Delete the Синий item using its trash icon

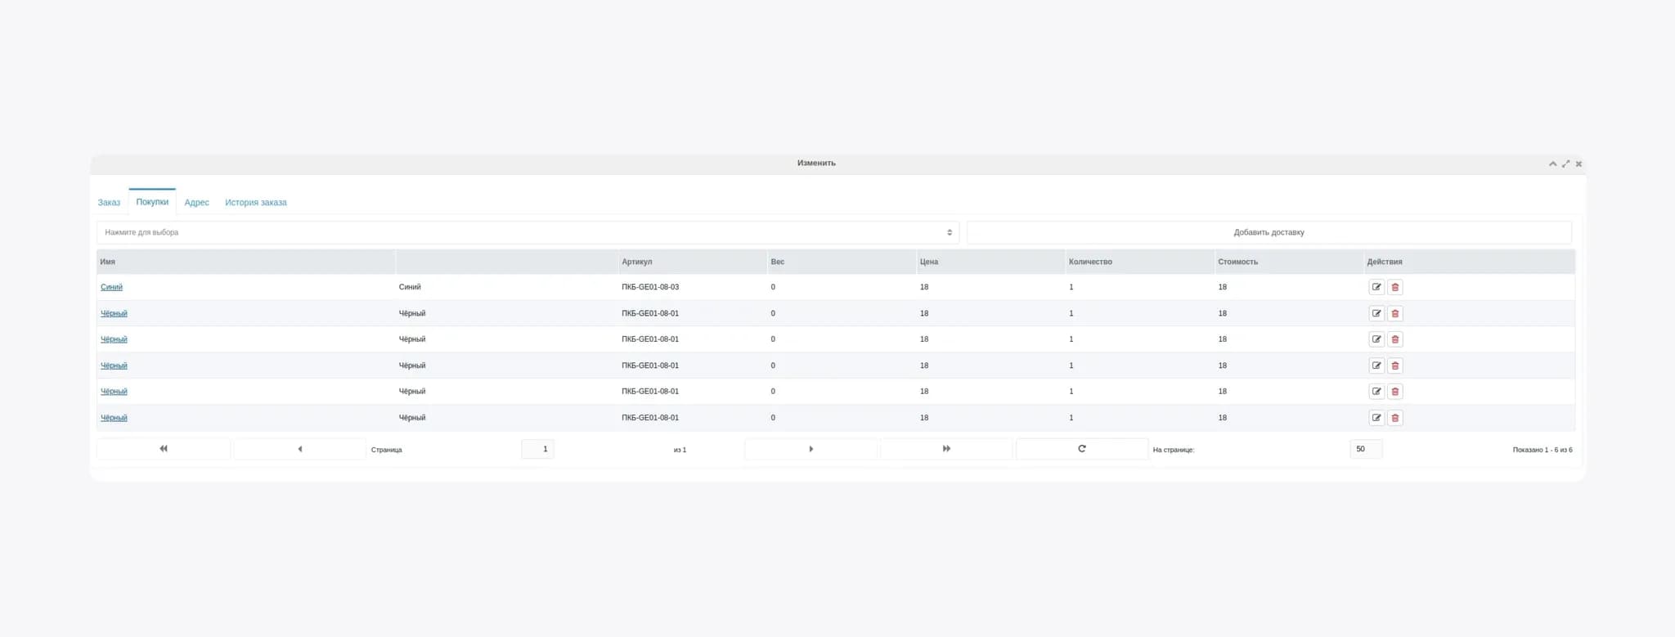[1395, 287]
